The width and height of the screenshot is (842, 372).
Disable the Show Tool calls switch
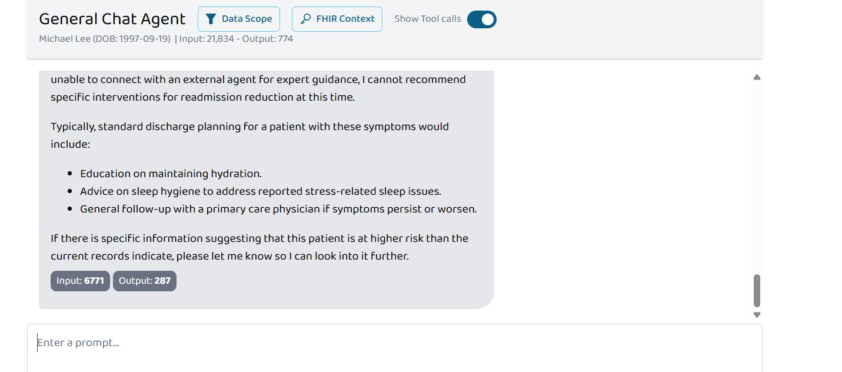[x=482, y=19]
